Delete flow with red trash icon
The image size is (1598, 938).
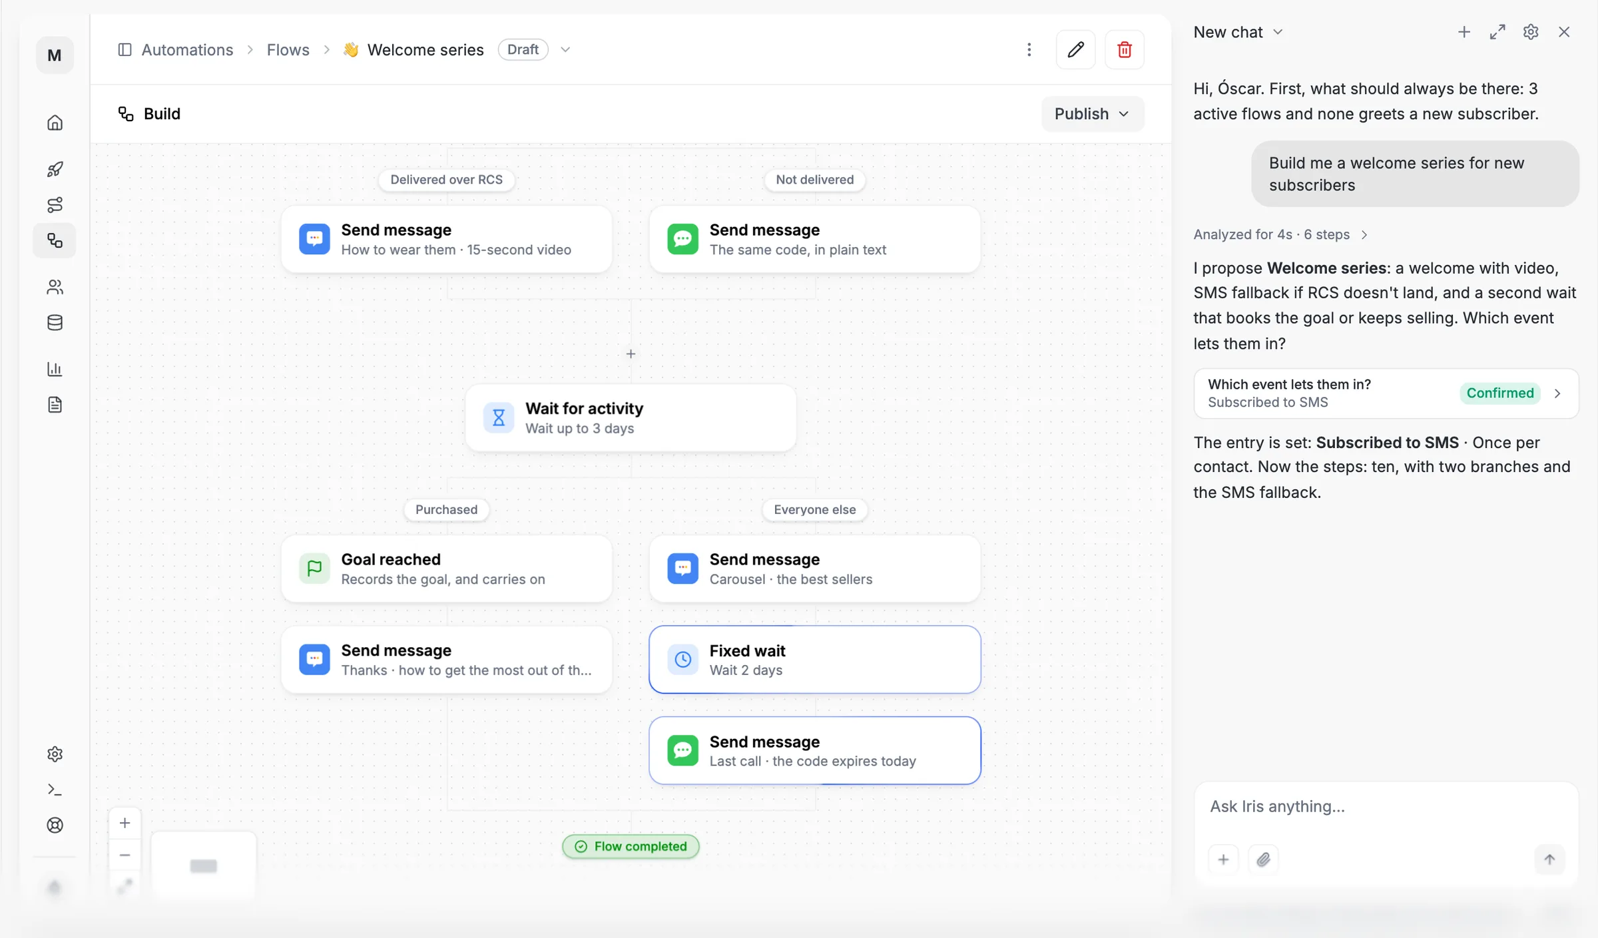pyautogui.click(x=1125, y=49)
